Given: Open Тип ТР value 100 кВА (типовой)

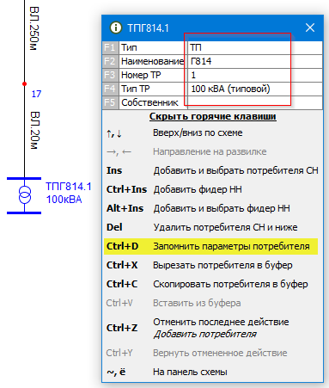Looking at the screenshot, I should tap(255, 89).
